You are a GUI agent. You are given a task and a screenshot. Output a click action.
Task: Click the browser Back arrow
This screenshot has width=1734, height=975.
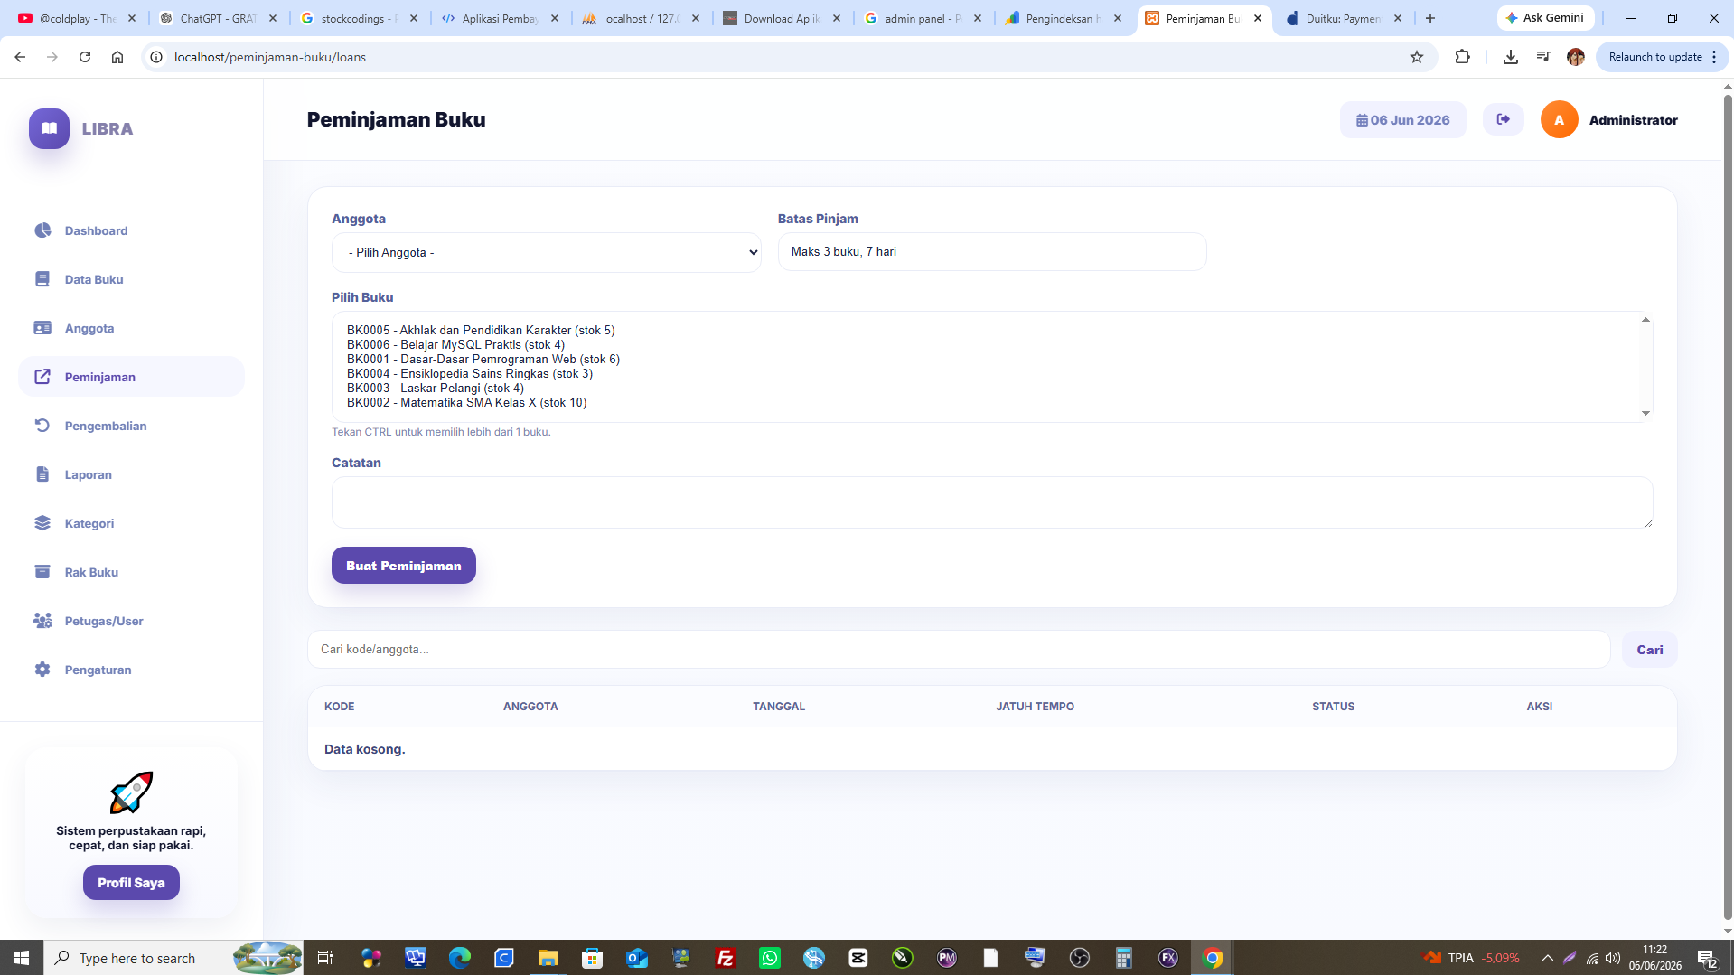(20, 57)
